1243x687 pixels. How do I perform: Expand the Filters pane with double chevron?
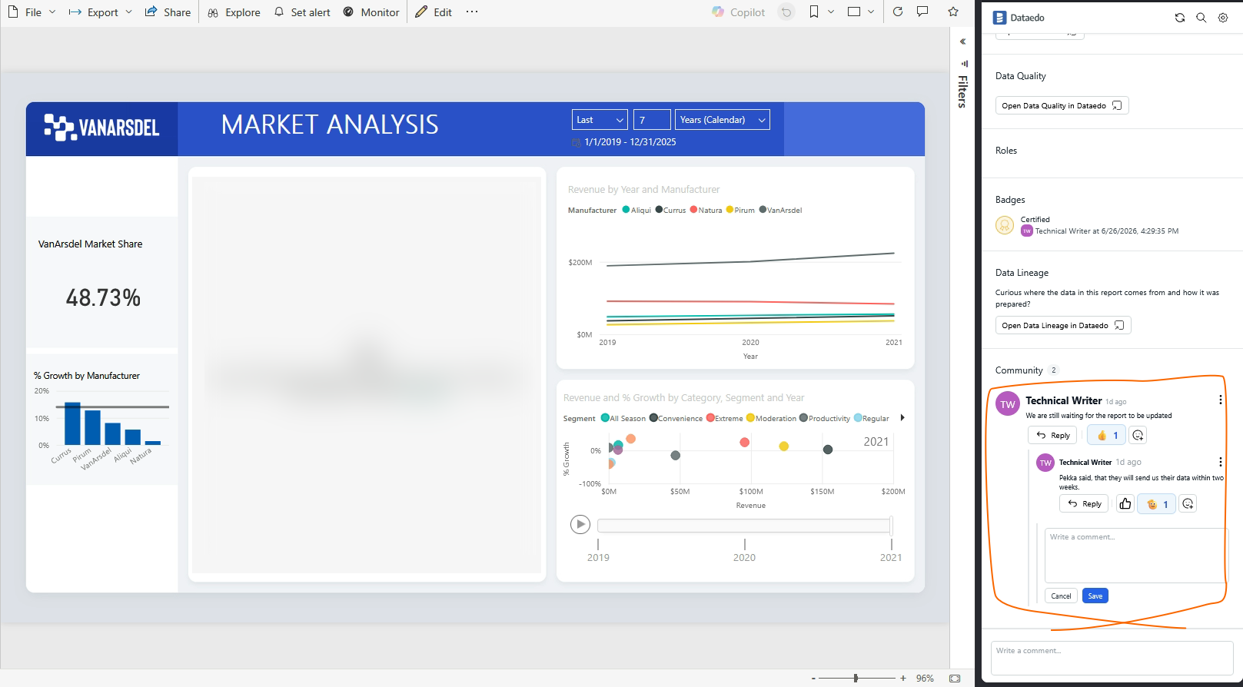(x=962, y=41)
